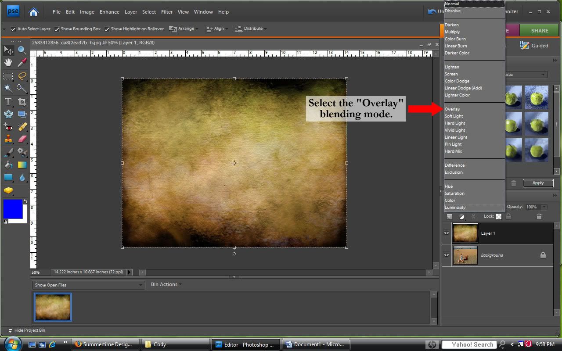The image size is (562, 351).
Task: Set the blue foreground color swatch
Action: click(x=12, y=209)
